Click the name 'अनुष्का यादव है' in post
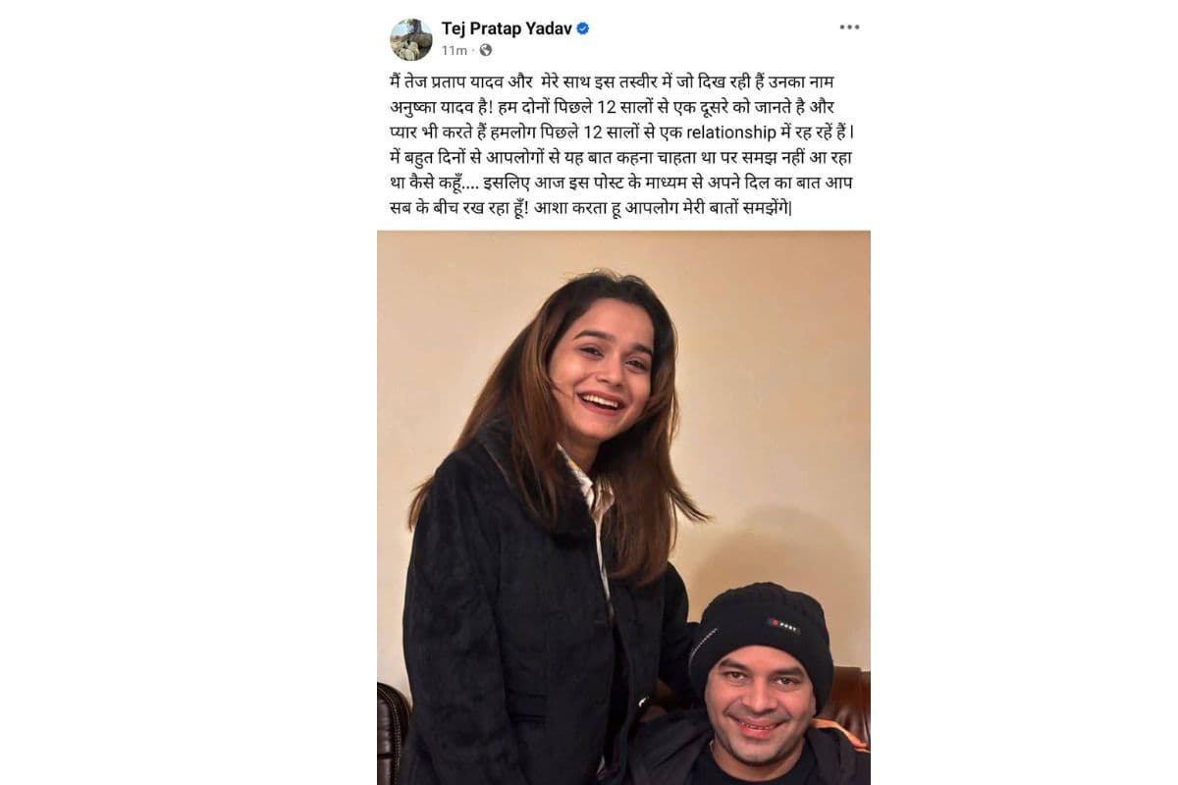Viewport: 1178px width, 785px height. 440,106
